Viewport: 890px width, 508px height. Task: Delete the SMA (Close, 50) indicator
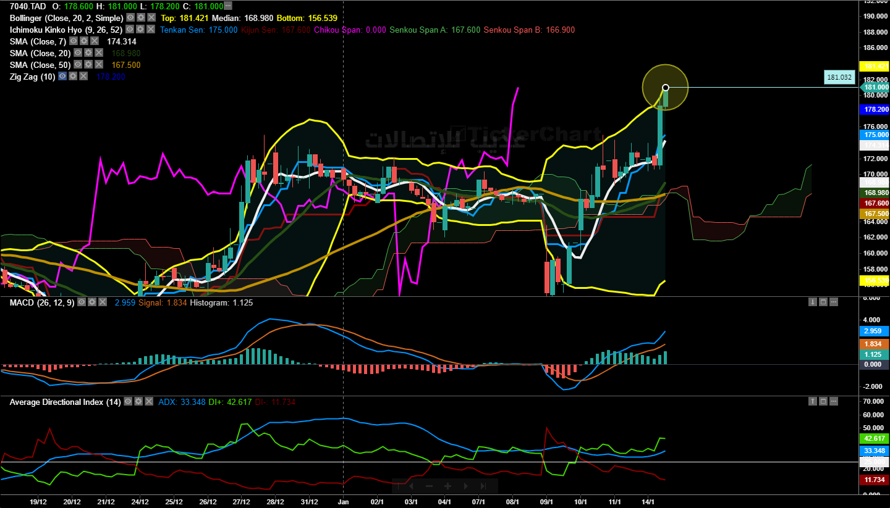(99, 64)
